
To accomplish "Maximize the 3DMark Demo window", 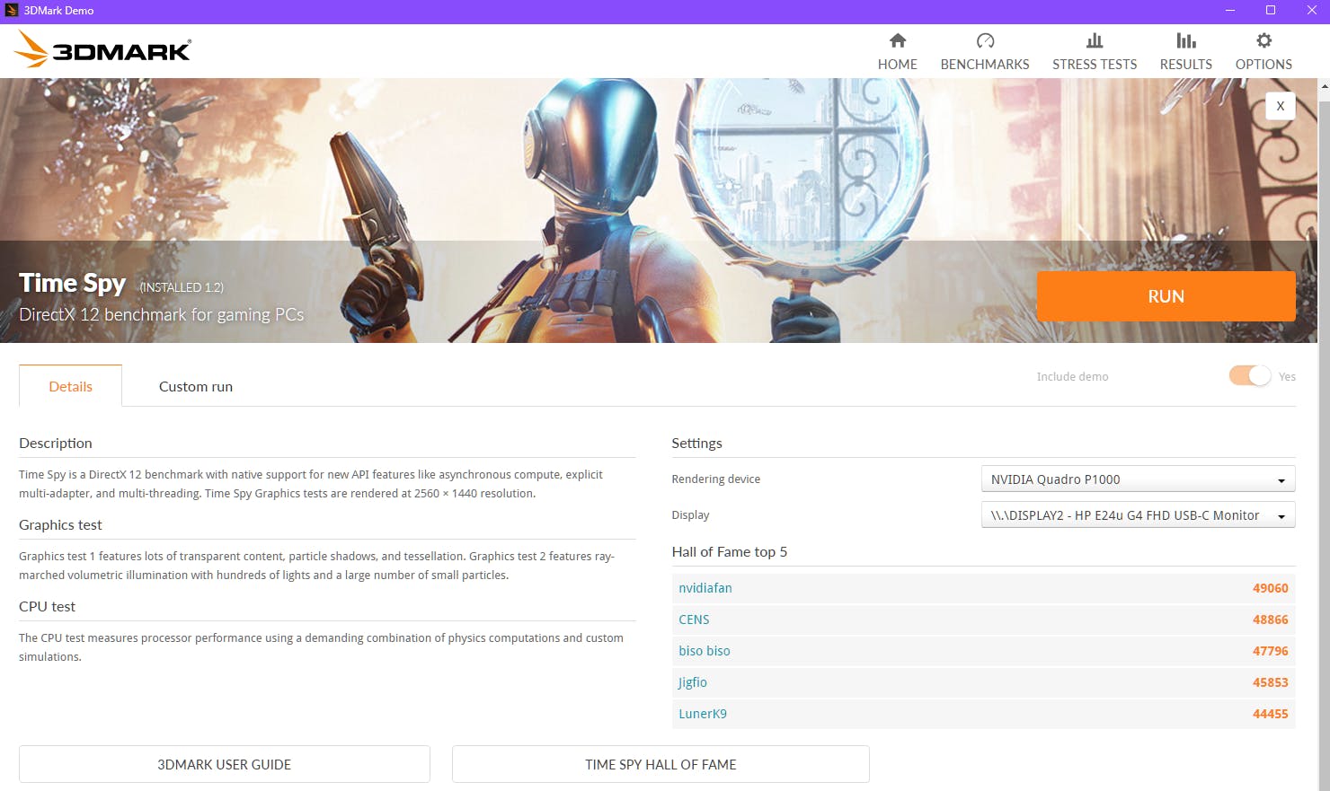I will coord(1271,11).
